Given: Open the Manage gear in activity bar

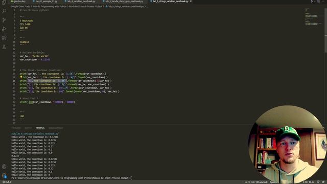Looking at the screenshot, I should (x=4, y=176).
